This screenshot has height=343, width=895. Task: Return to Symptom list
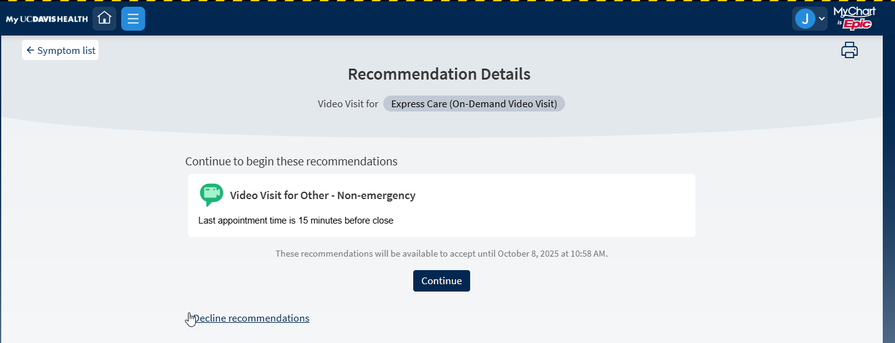66,51
